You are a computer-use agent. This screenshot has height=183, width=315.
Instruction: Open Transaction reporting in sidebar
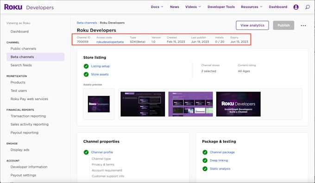28,116
